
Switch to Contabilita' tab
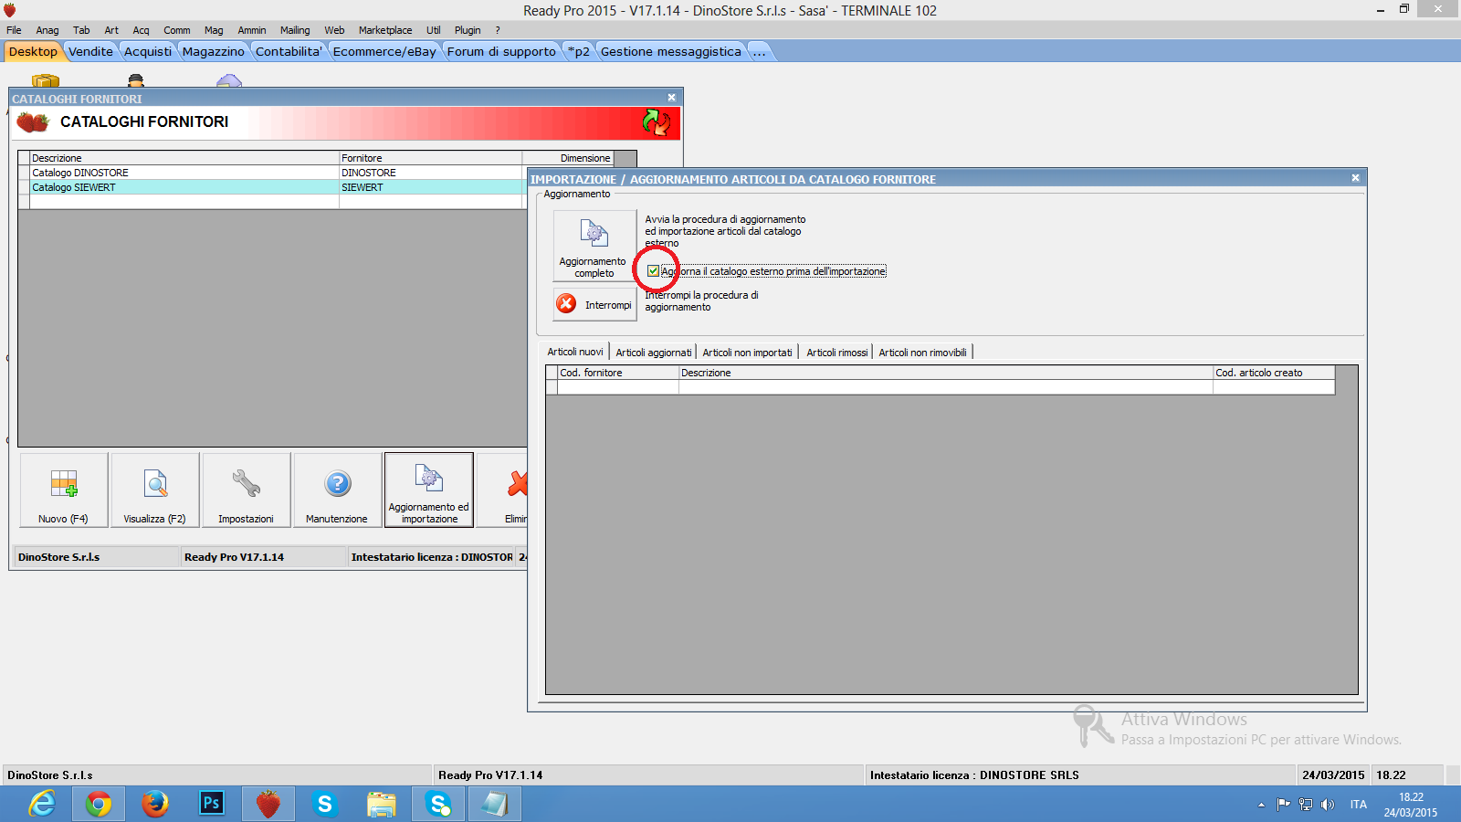click(289, 51)
